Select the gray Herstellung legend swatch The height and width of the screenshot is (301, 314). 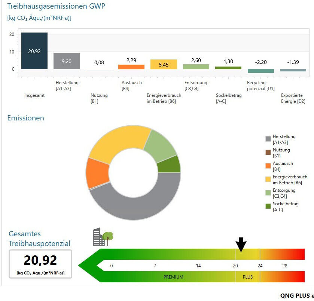[268, 139]
